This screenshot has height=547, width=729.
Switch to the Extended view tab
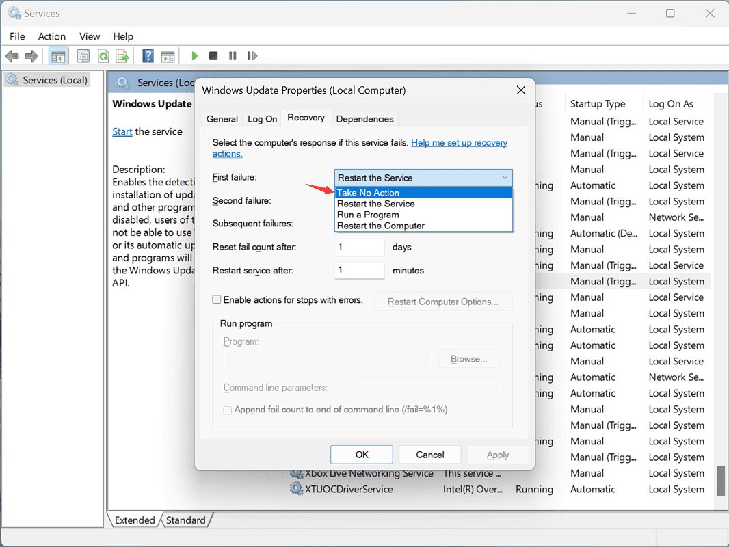pos(134,520)
